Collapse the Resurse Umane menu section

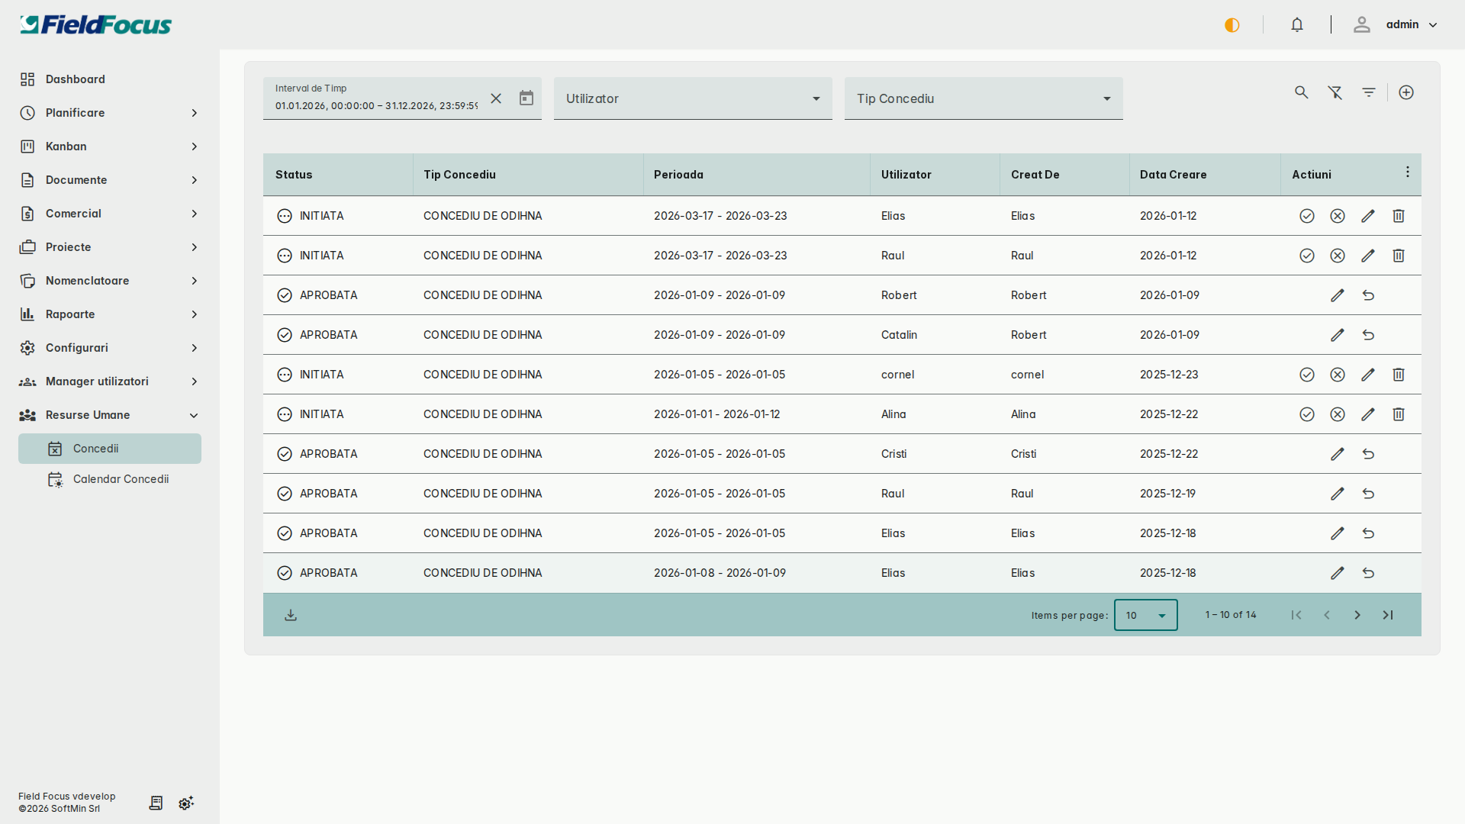click(193, 415)
